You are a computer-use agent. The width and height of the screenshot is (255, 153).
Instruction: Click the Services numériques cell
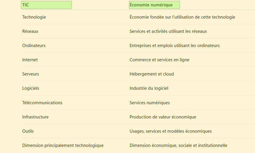click(x=150, y=103)
